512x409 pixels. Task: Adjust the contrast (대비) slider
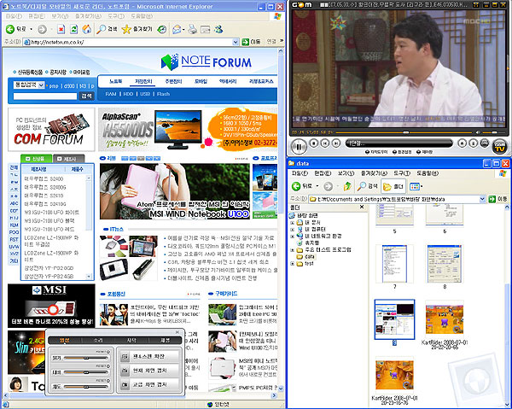click(x=86, y=373)
